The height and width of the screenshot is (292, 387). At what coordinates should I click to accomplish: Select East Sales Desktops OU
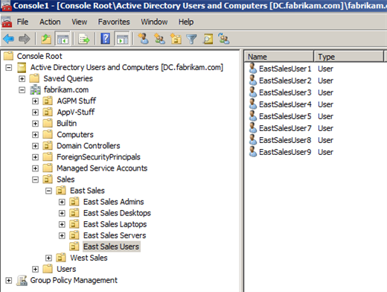pyautogui.click(x=117, y=213)
